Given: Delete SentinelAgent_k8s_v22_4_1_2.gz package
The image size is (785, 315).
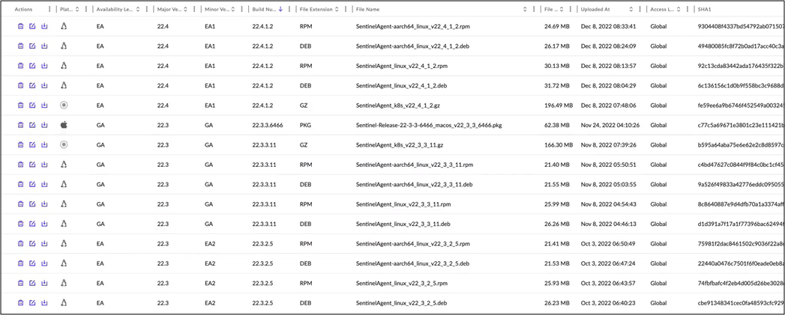Looking at the screenshot, I should 20,105.
